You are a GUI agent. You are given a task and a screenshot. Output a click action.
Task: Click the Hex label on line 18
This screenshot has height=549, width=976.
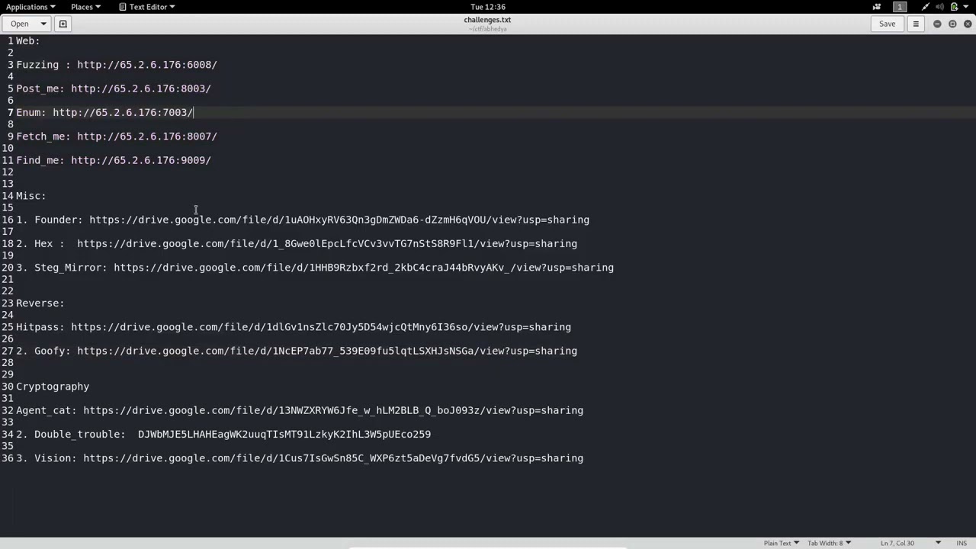[x=43, y=243]
